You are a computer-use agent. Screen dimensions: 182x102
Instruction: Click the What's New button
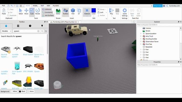coord(158,6)
